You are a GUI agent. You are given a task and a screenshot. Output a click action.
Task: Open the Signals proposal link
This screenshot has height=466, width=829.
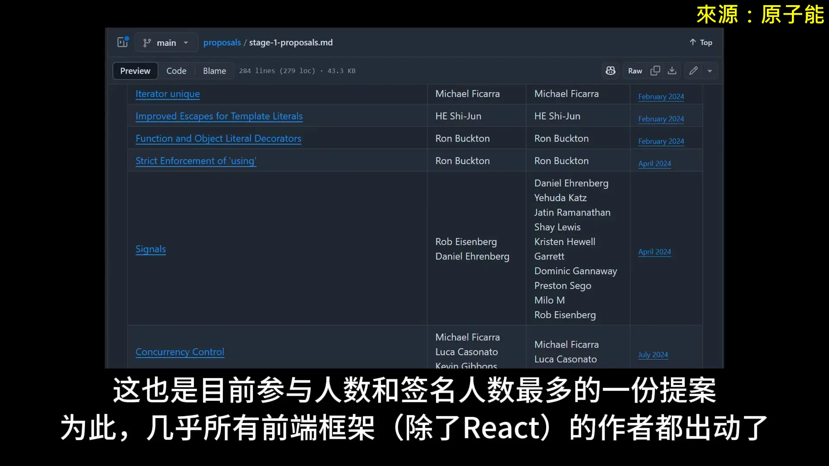(151, 249)
